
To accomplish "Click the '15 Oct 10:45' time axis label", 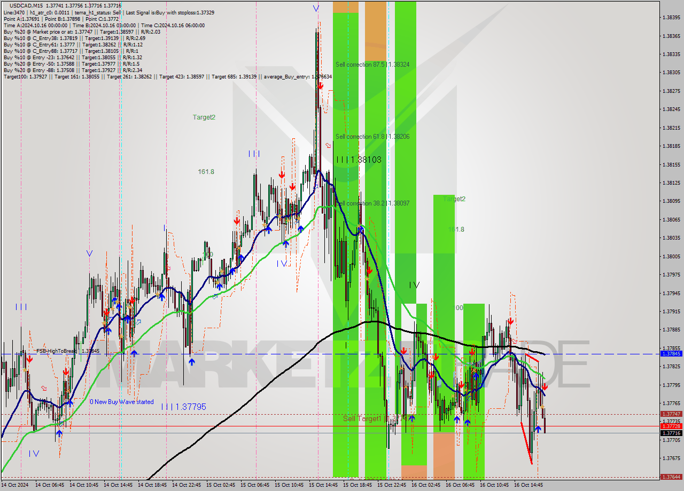I will click(x=289, y=485).
